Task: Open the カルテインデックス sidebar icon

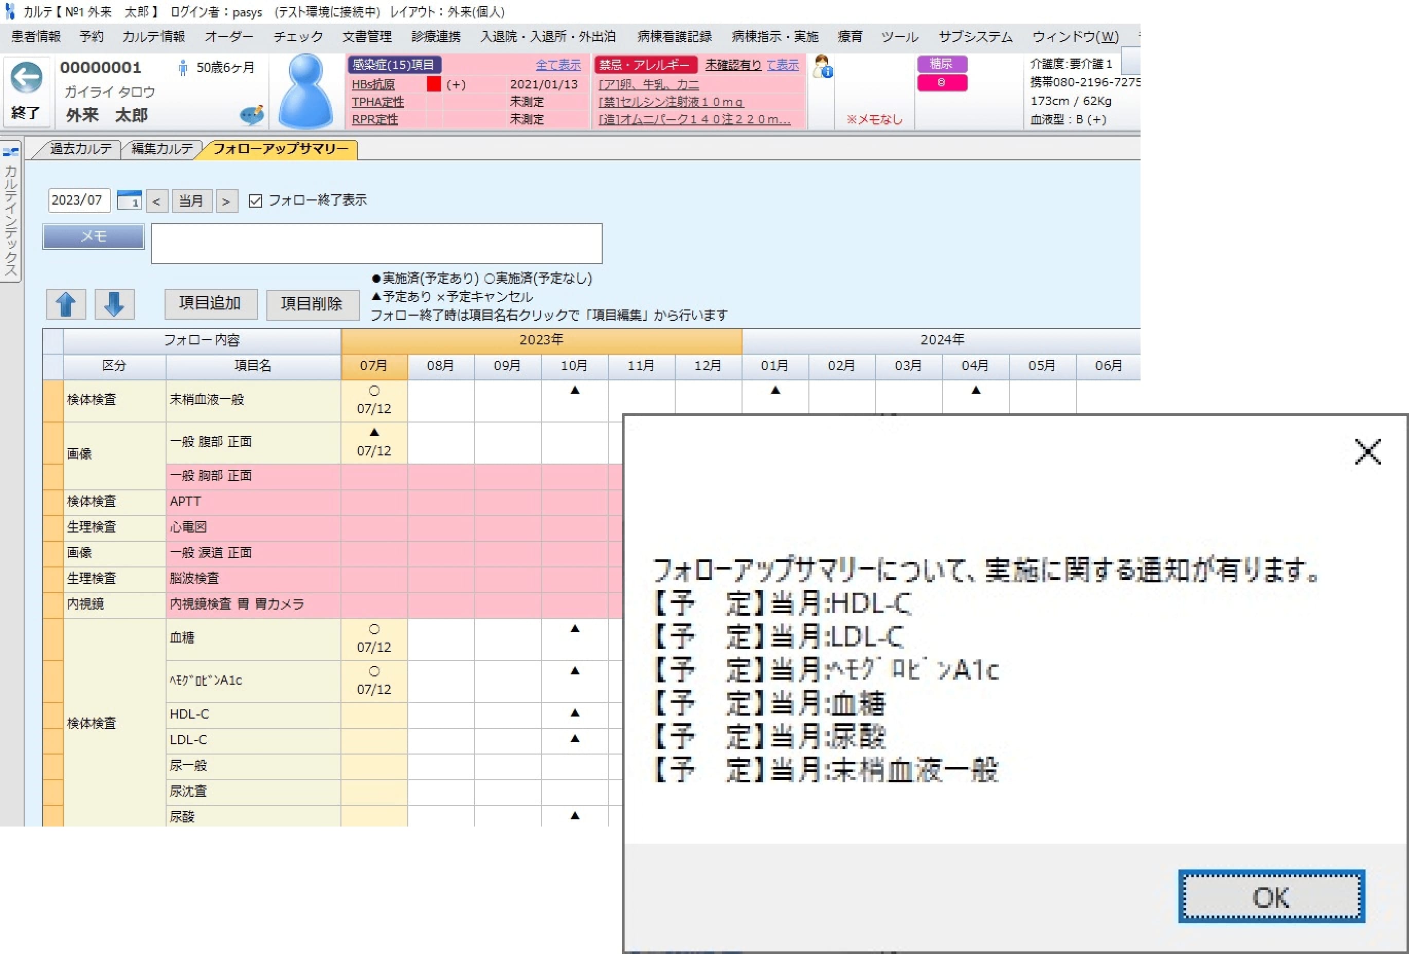Action: tap(11, 152)
